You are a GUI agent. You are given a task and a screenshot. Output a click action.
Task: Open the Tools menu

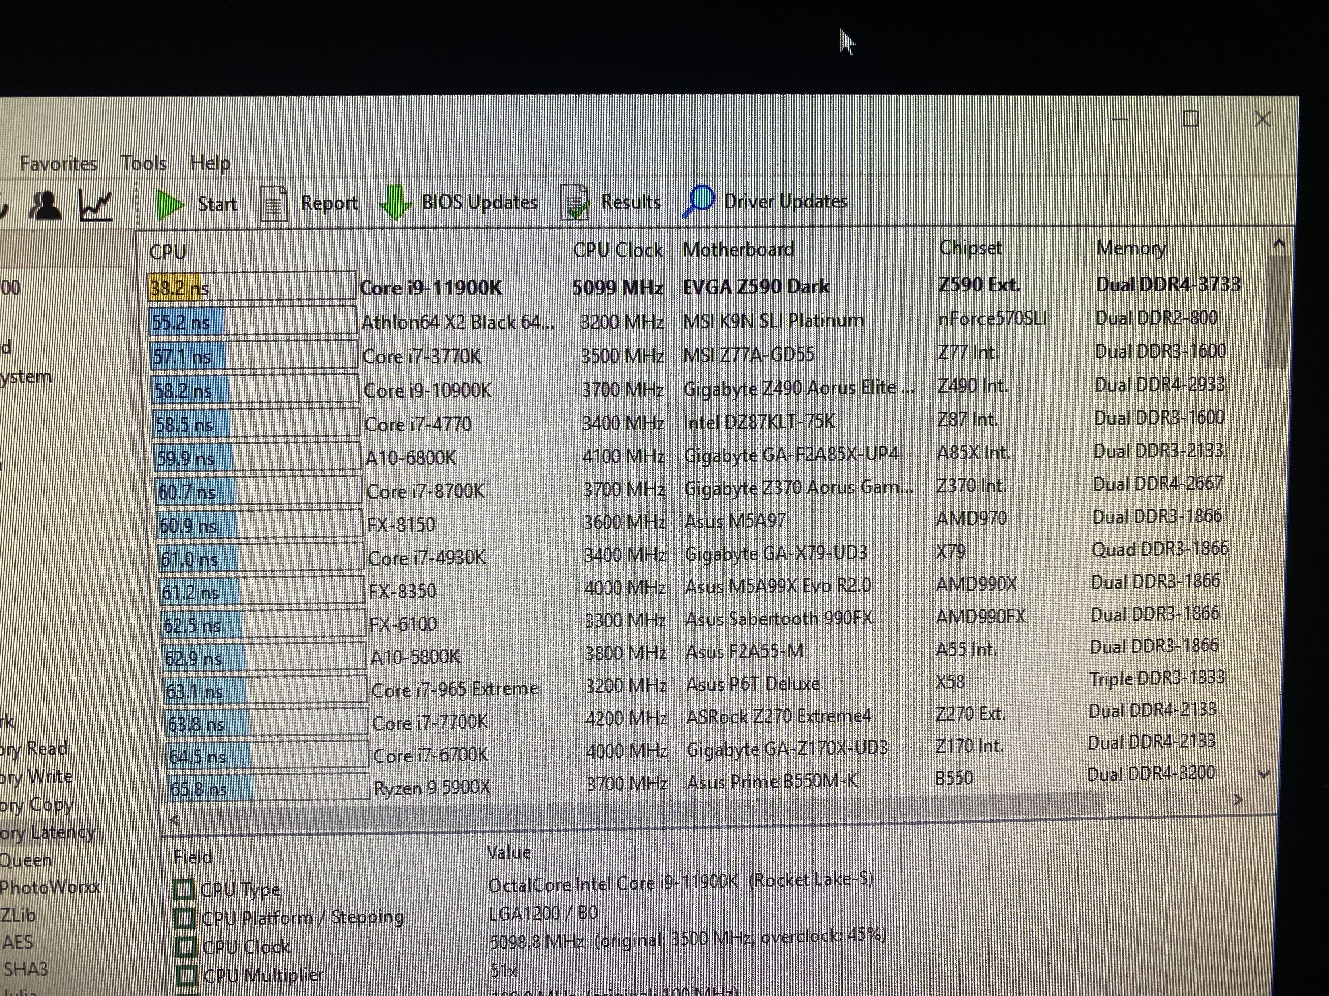point(144,163)
